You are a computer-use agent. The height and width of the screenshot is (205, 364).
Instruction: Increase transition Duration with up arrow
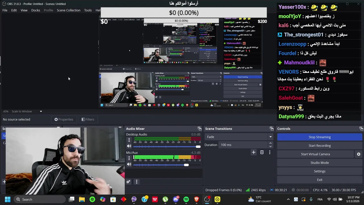[270, 143]
